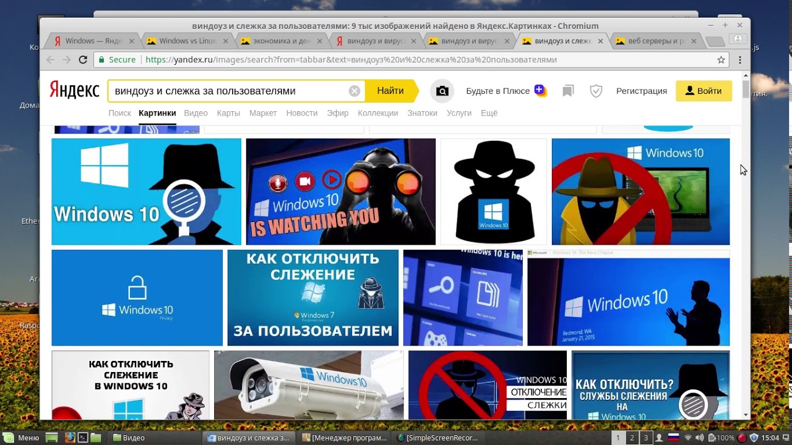Show desktop via panel icon
This screenshot has height=445, width=792.
(52, 438)
